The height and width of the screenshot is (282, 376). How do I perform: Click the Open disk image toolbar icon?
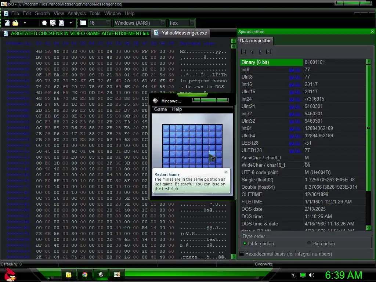click(x=62, y=23)
